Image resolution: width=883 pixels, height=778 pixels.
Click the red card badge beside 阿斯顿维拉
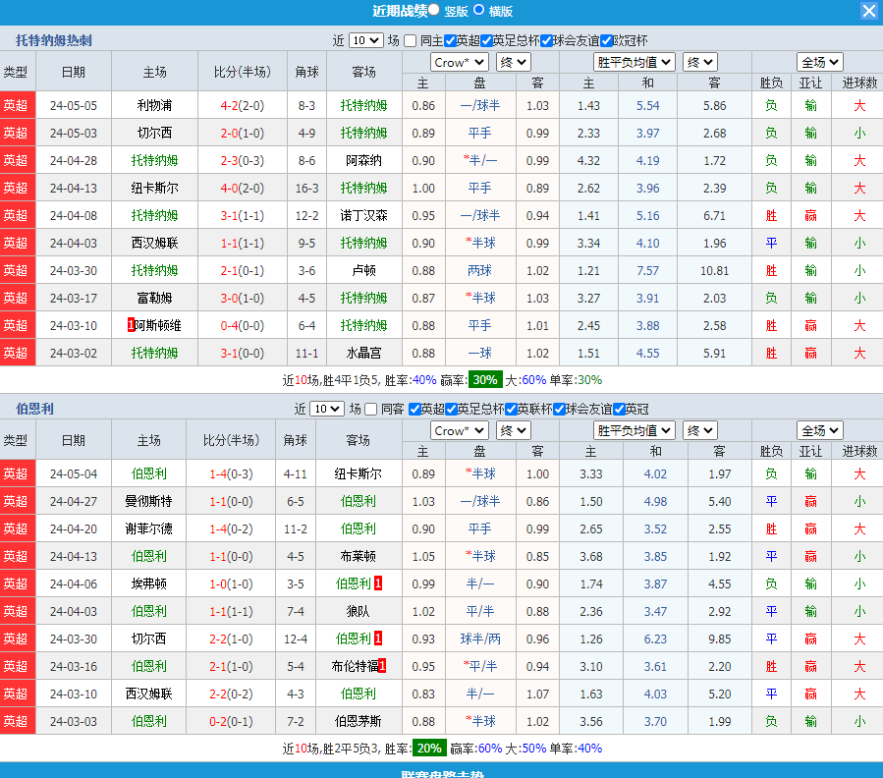(131, 325)
